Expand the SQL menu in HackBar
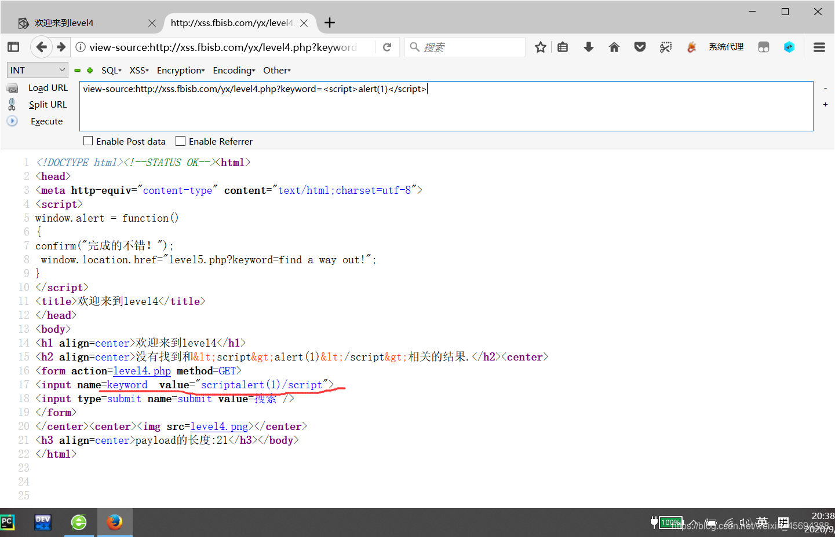The image size is (835, 537). tap(111, 70)
